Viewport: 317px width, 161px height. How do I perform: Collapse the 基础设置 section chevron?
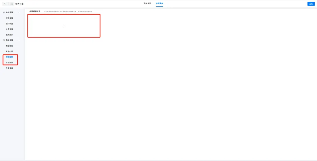pos(19,13)
